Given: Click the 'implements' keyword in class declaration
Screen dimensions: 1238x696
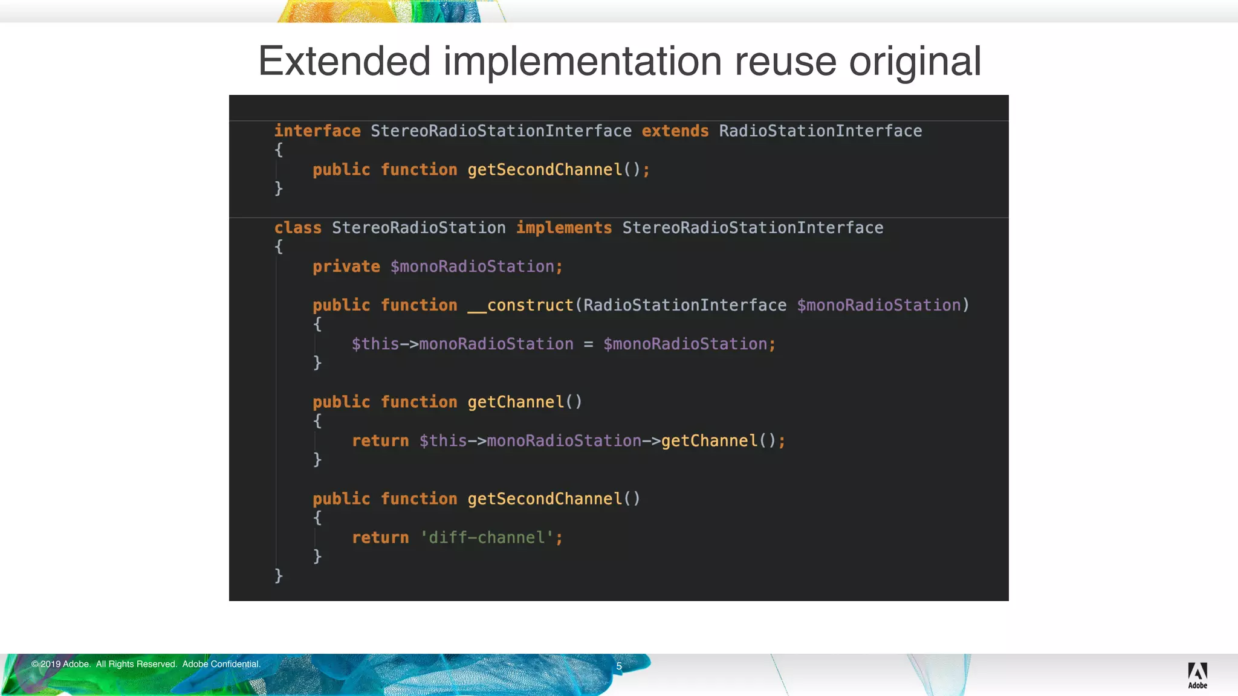Looking at the screenshot, I should (x=563, y=228).
